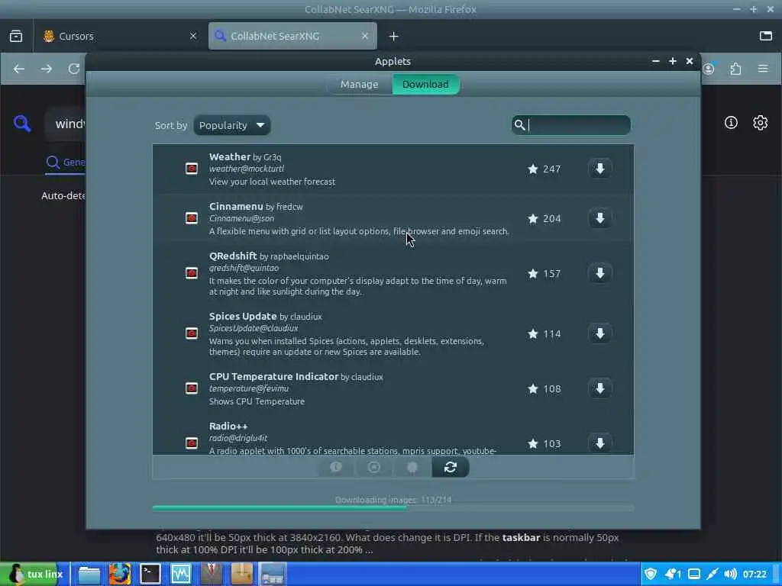Select the Cinnamenu row title
Viewport: 782px width, 586px height.
pyautogui.click(x=236, y=206)
